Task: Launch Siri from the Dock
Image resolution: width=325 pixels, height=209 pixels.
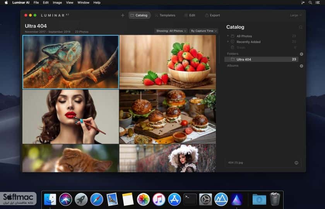Action: pos(65,199)
